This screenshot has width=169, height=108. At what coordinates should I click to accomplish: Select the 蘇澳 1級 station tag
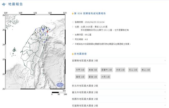[93, 77]
